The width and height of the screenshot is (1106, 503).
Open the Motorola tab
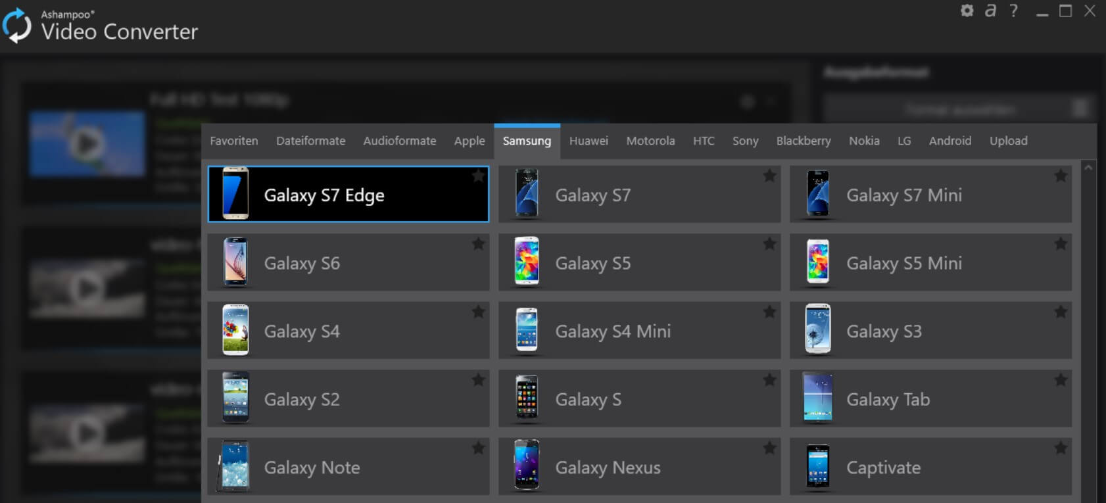(650, 141)
